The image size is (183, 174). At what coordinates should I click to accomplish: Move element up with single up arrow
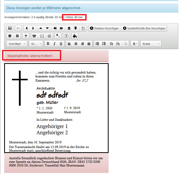click(41, 28)
